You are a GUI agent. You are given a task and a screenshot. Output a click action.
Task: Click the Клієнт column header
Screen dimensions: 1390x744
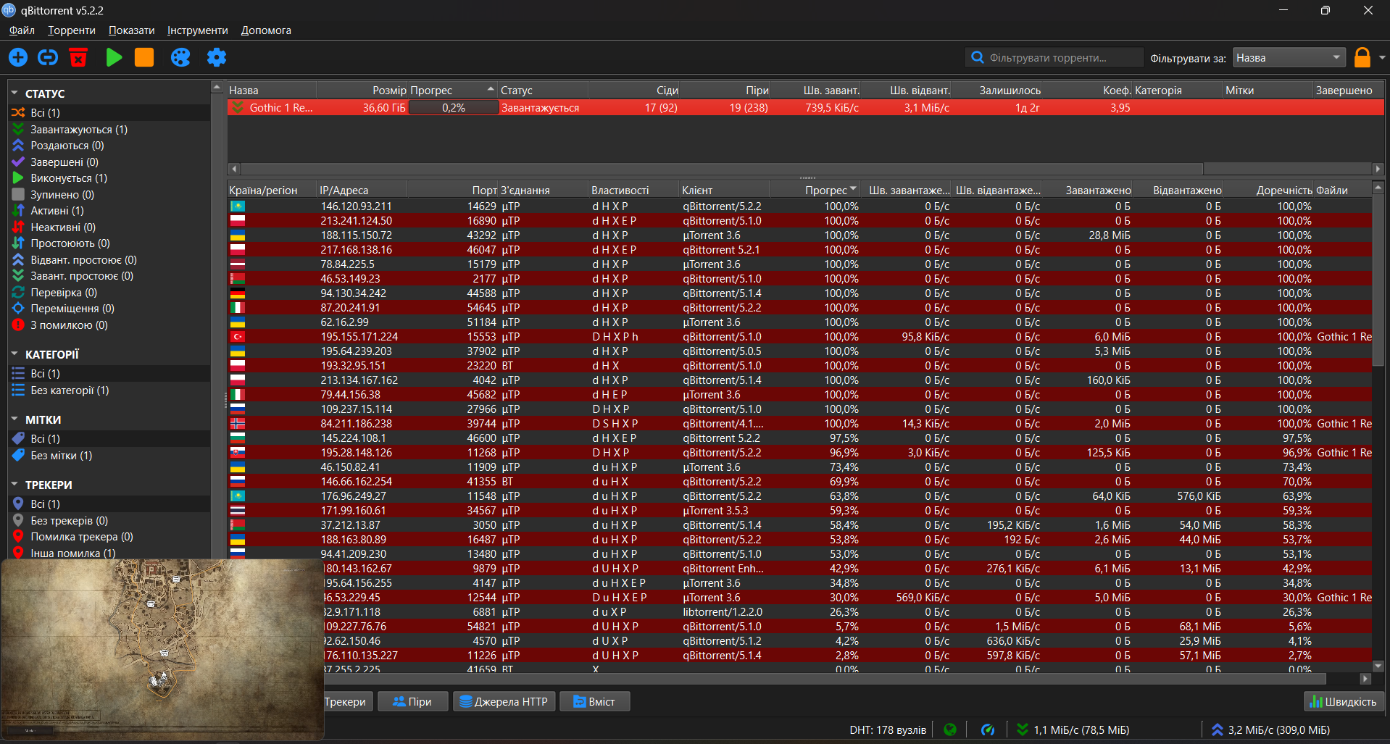click(724, 191)
